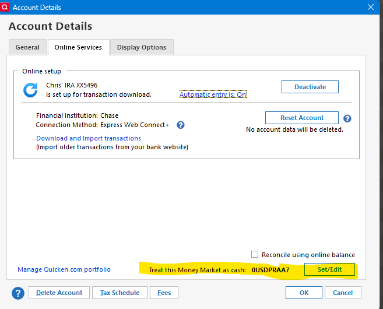The width and height of the screenshot is (383, 309).
Task: Open Manage Quicken.com portfolio link
Action: [64, 269]
